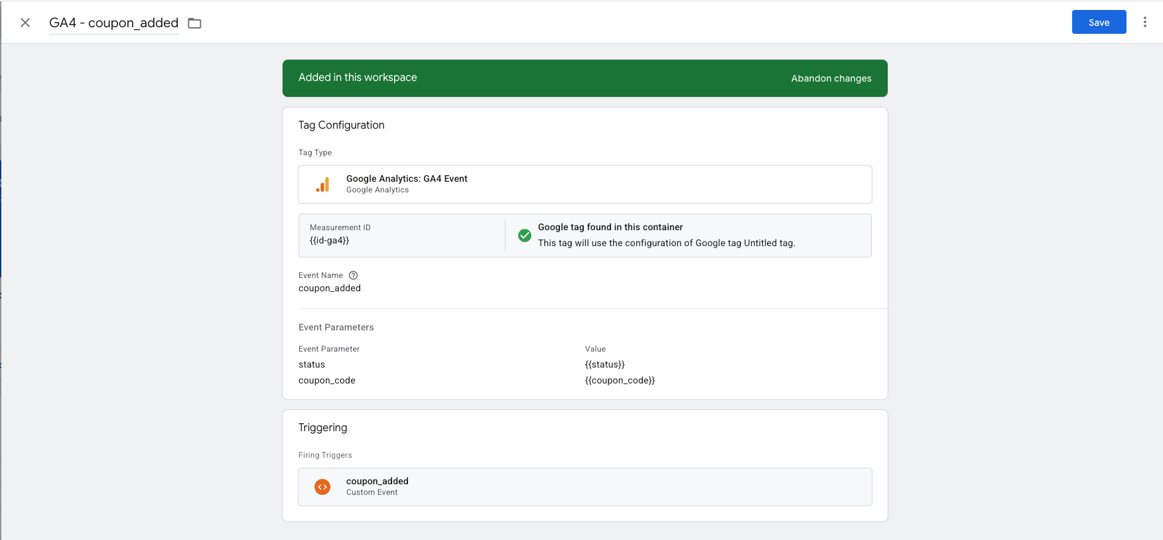Click the Event Name help question mark
This screenshot has width=1163, height=540.
354,275
